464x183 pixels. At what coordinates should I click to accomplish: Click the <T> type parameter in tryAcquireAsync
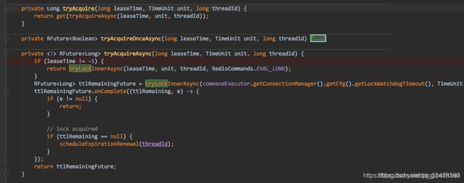pos(52,54)
